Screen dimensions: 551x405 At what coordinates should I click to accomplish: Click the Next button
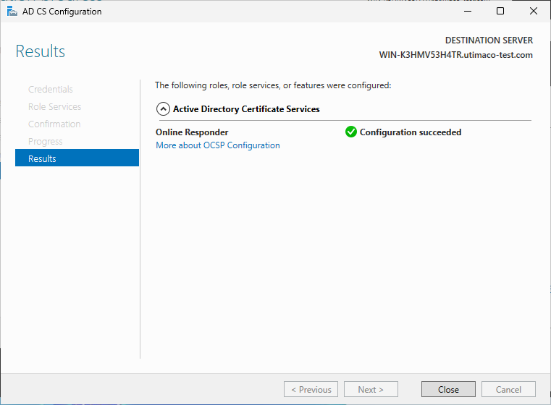pyautogui.click(x=371, y=389)
